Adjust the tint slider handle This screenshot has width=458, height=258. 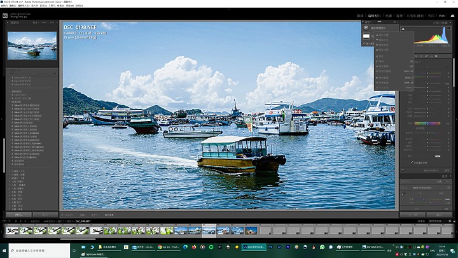[427, 77]
